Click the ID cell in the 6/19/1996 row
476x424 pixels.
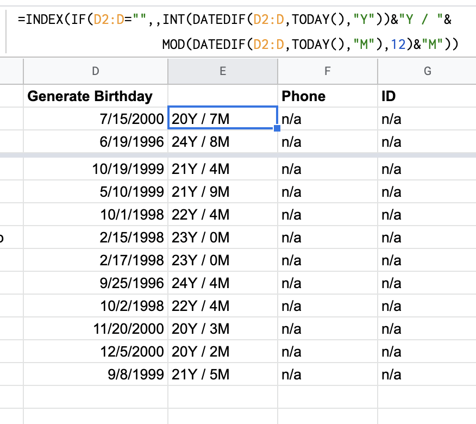pyautogui.click(x=427, y=142)
